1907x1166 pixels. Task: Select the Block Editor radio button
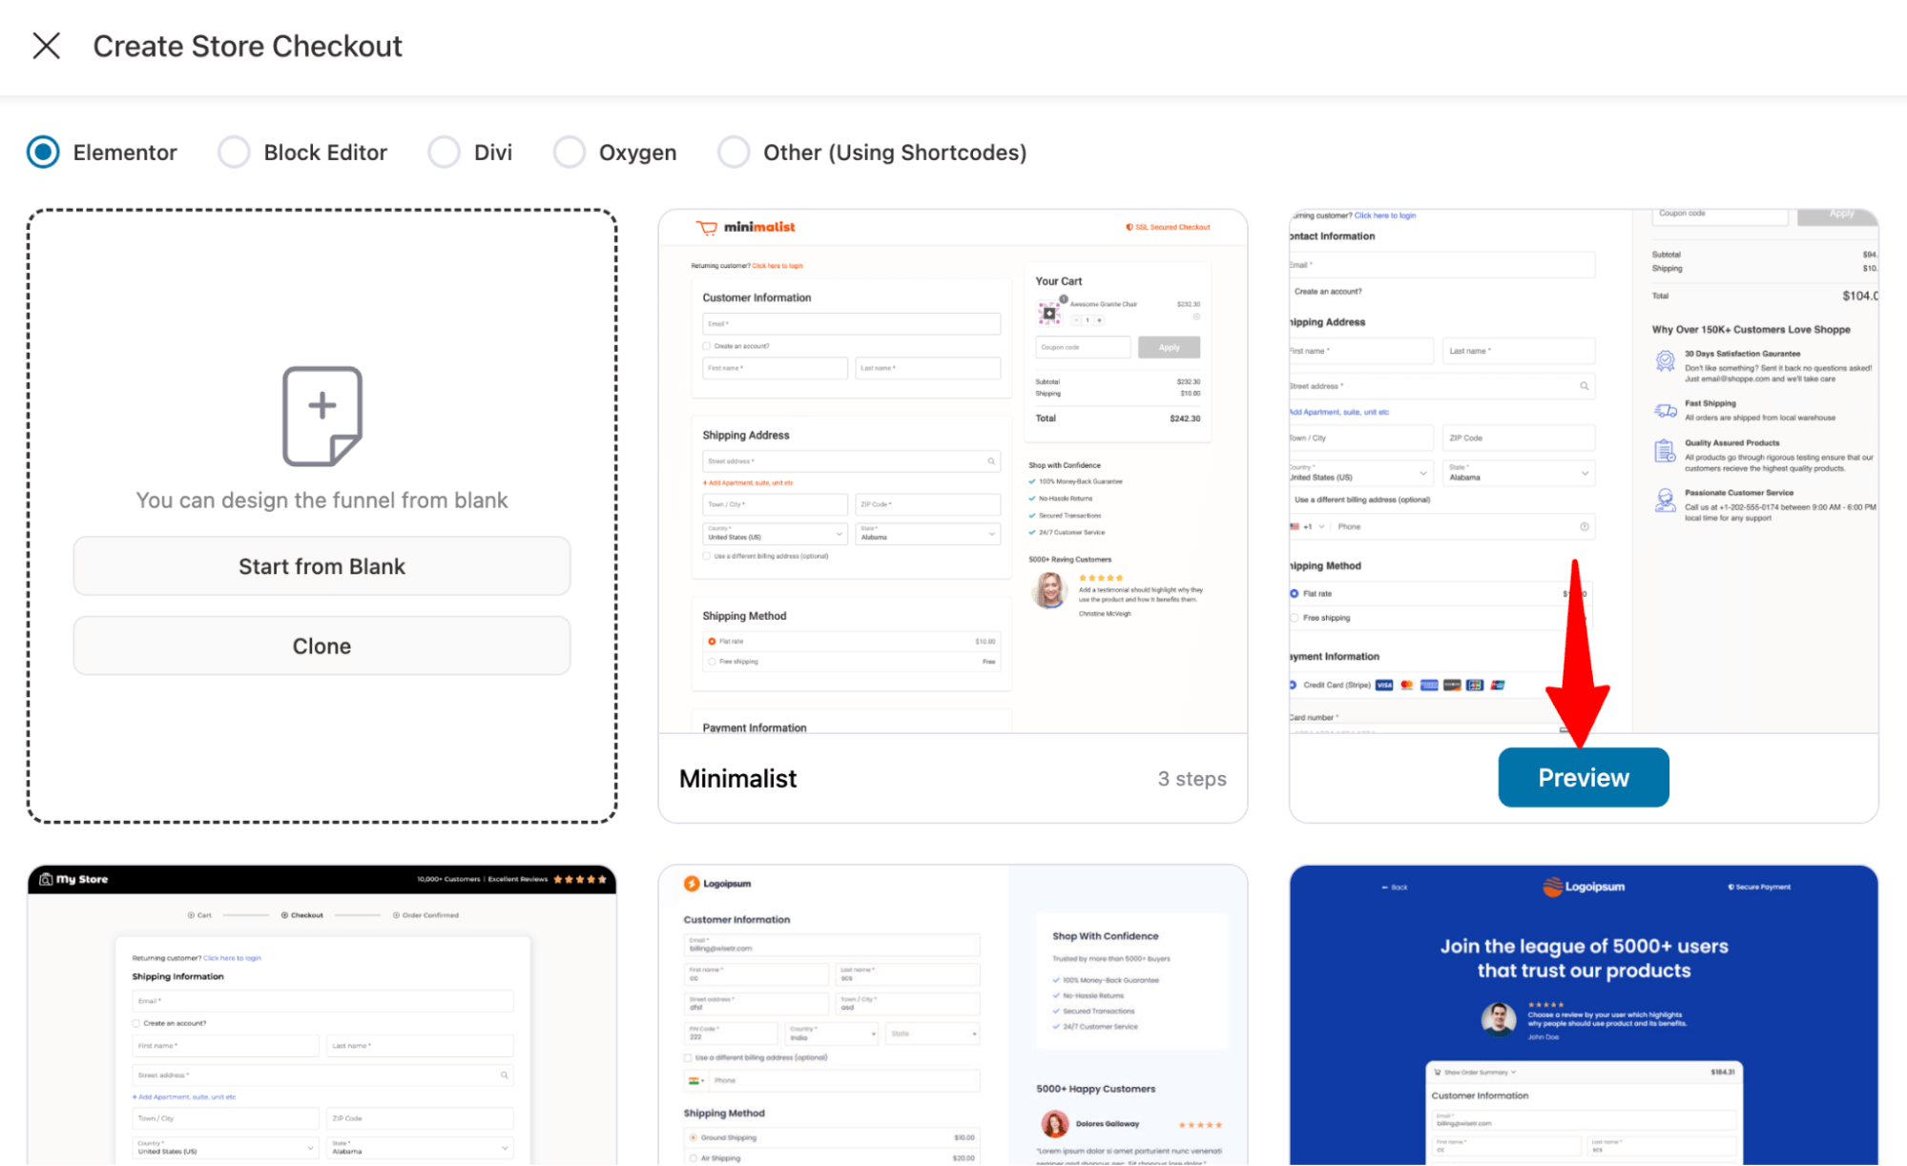[235, 153]
